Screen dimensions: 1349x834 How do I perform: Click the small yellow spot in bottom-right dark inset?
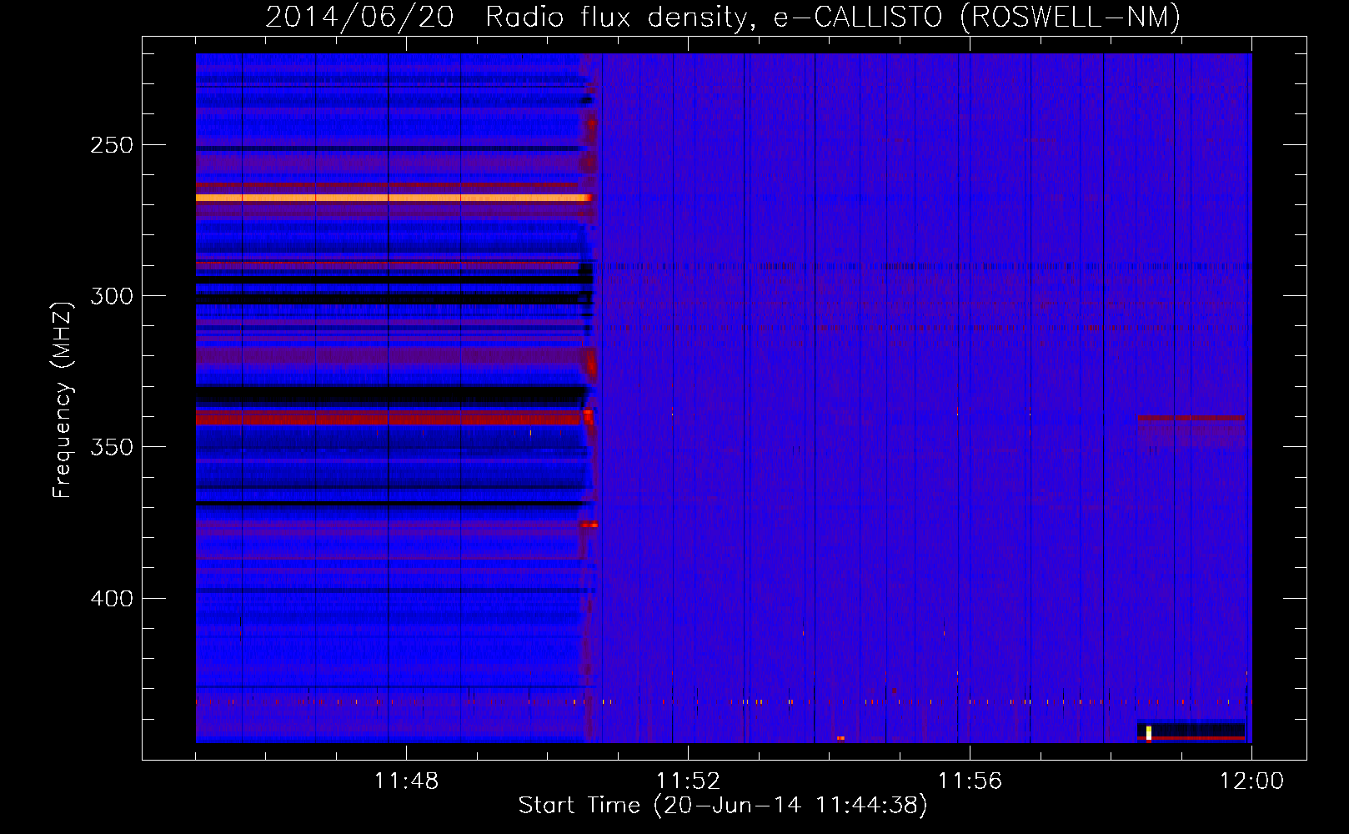pyautogui.click(x=1149, y=733)
